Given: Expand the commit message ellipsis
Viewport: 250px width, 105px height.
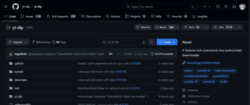Looking at the screenshot, I should (x=111, y=54).
